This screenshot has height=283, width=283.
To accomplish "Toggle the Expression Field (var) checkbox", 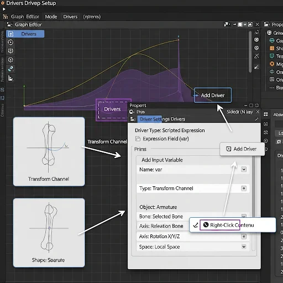I will point(138,139).
